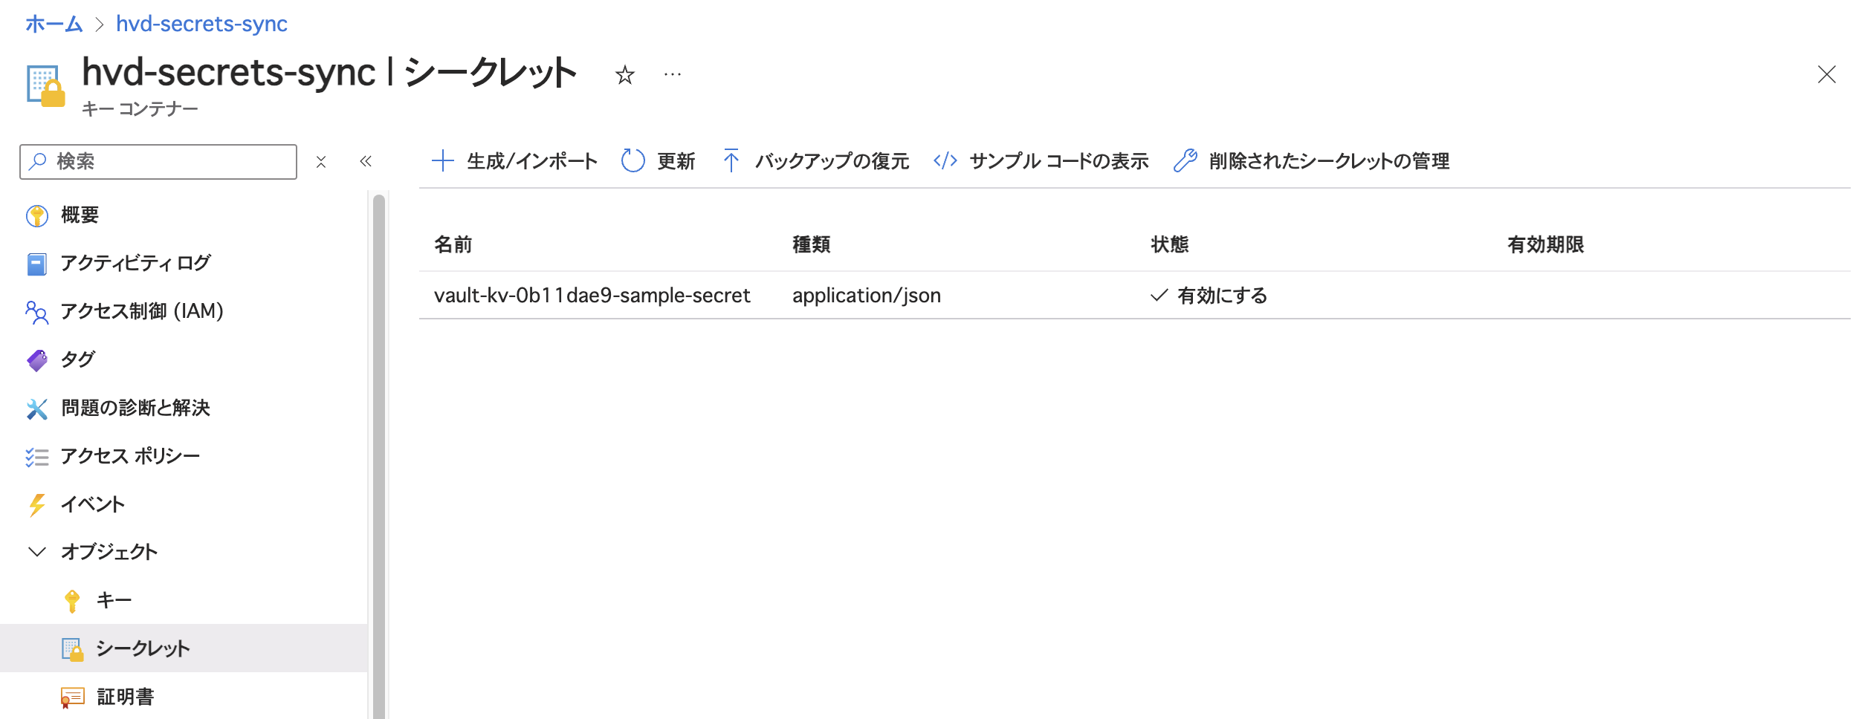This screenshot has height=719, width=1876.
Task: Collapse the sidebar with double chevron
Action: (366, 162)
